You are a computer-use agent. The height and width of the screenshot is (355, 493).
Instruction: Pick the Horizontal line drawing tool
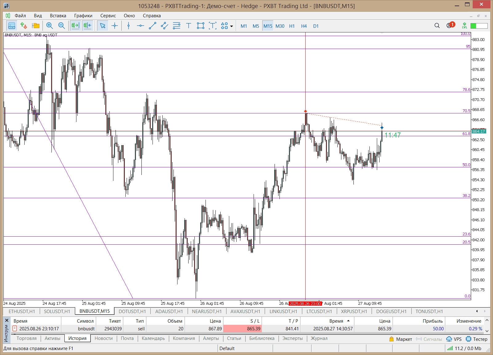141,26
